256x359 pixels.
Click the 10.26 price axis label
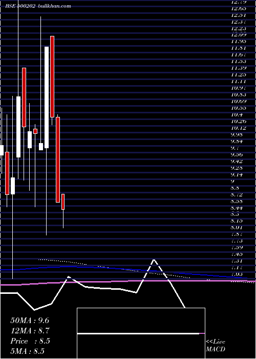click(x=239, y=121)
